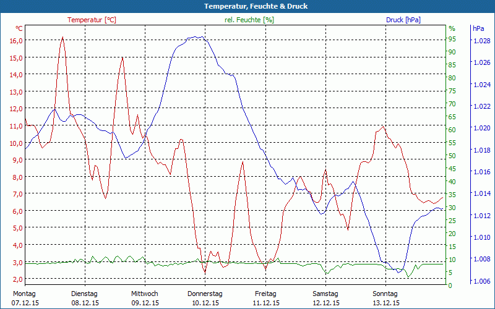Click the date '10.12.15' on time axis
The image size is (495, 309).
(x=204, y=303)
